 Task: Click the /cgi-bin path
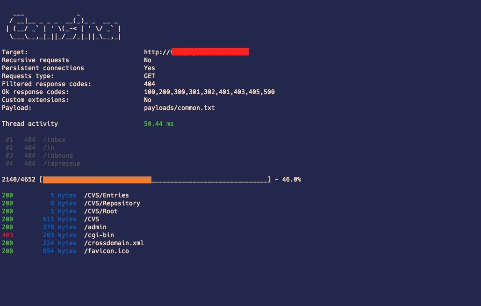99,235
